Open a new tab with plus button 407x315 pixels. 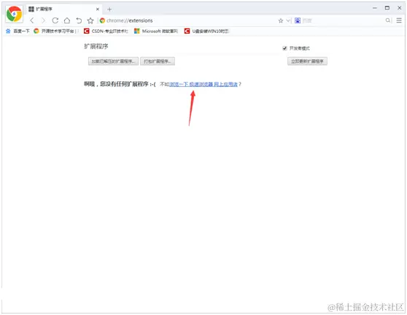pyautogui.click(x=109, y=10)
